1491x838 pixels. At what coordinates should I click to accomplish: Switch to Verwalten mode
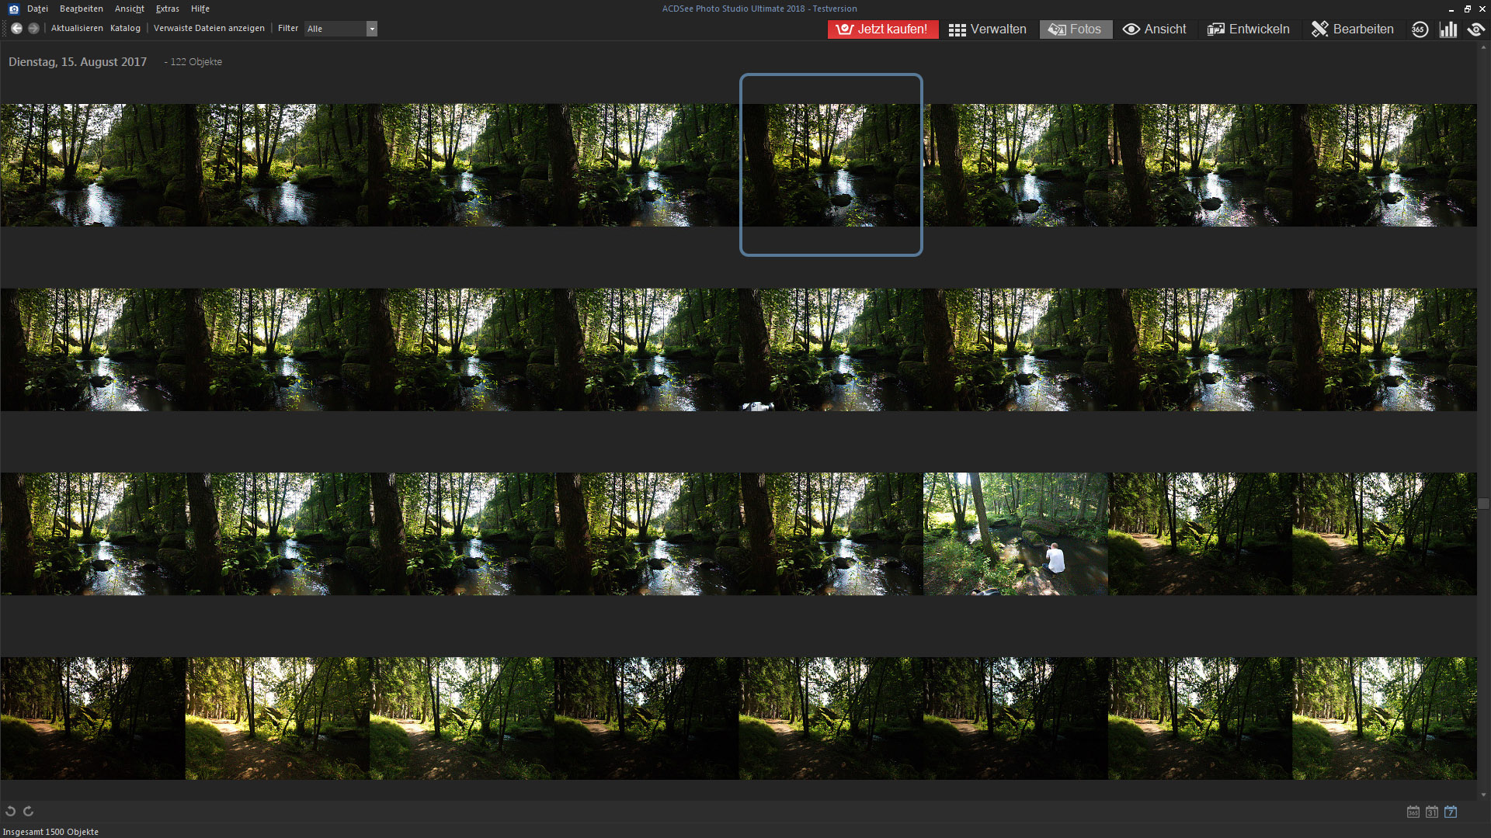coord(988,29)
